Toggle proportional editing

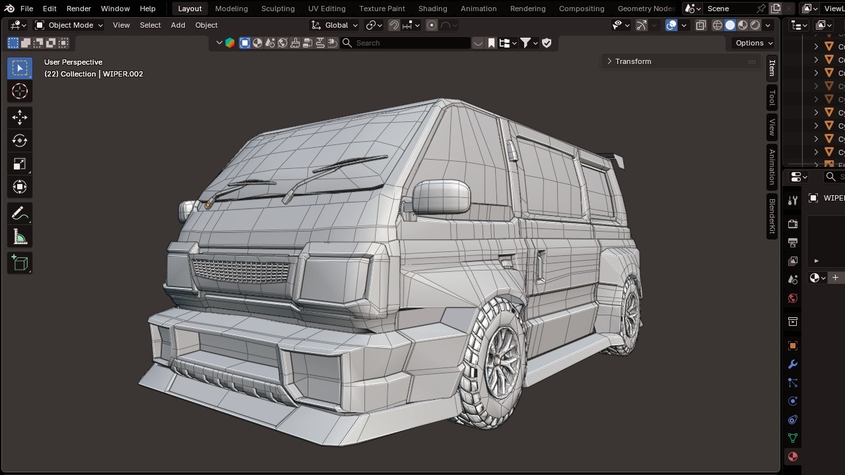point(432,25)
